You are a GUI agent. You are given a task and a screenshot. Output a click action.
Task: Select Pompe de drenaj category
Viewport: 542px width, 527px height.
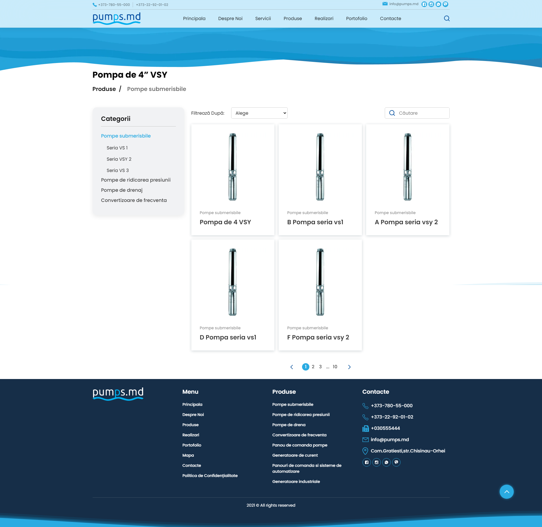122,190
